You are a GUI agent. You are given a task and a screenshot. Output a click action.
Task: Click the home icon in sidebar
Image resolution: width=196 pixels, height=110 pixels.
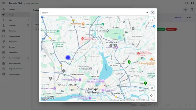coord(4,9)
